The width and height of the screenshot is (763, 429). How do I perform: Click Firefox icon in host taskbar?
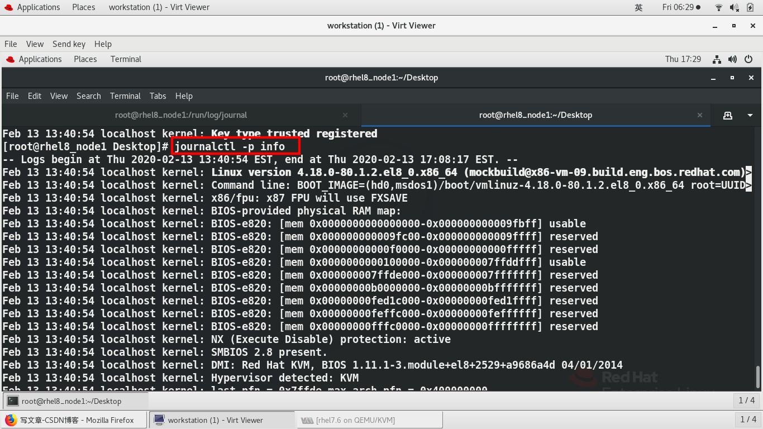tap(11, 420)
